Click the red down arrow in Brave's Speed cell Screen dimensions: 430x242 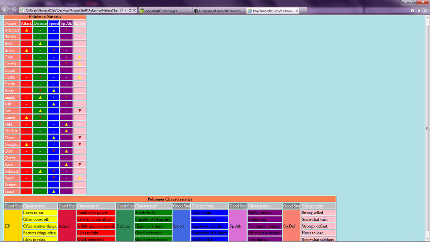[x=53, y=50]
